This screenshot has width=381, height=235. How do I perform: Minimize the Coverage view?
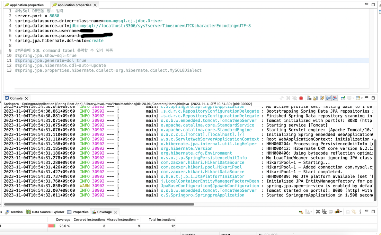[367, 211]
